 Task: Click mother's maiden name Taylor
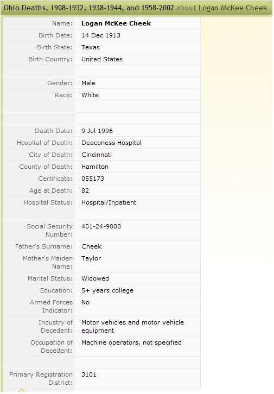click(91, 258)
